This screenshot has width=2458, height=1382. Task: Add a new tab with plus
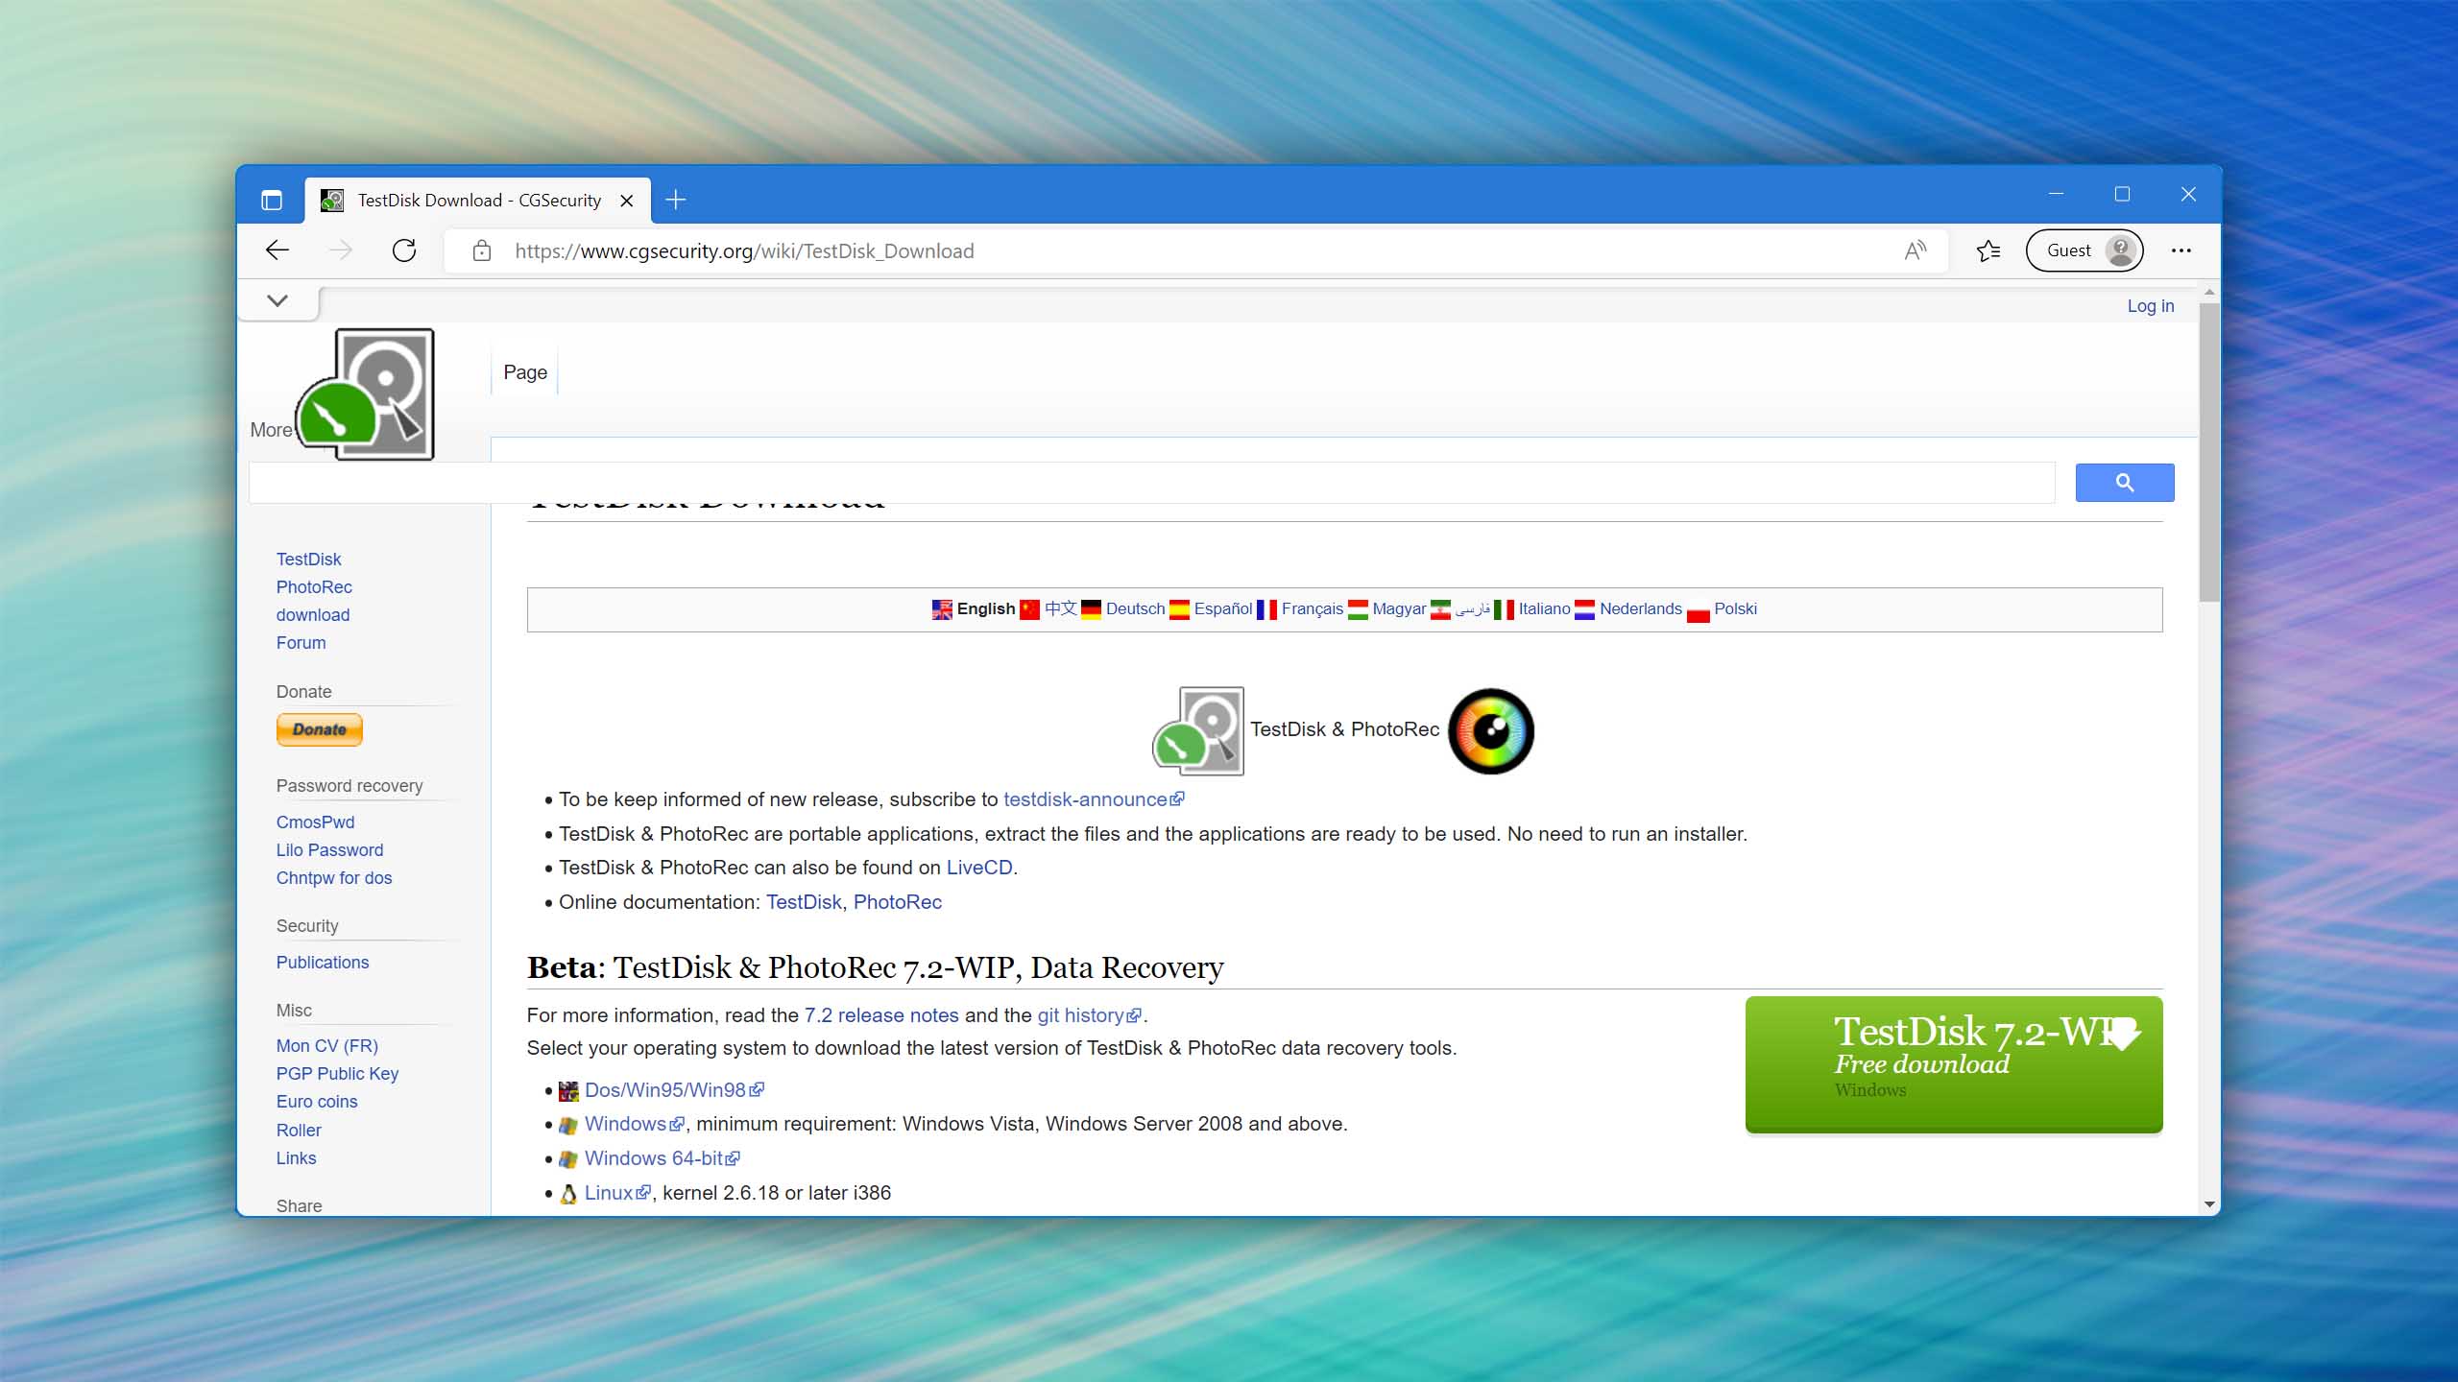[x=676, y=200]
